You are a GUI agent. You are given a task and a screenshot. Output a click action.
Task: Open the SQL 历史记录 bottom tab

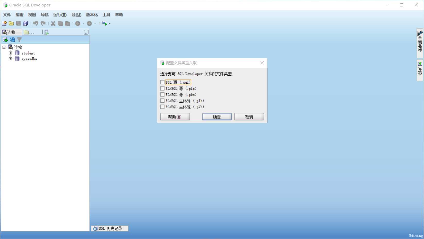tap(110, 228)
